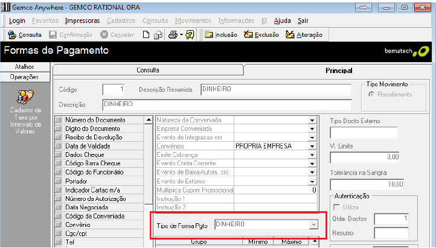This screenshot has height=248, width=436.
Task: Click the Descrição field
Action: (x=227, y=105)
